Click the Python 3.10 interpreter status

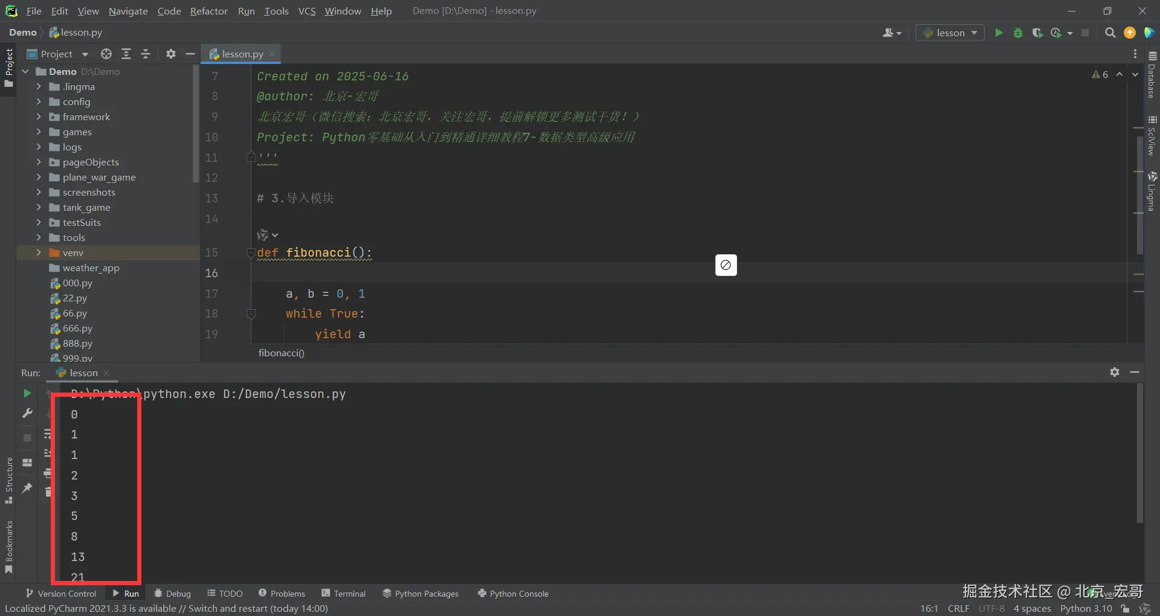[1086, 608]
